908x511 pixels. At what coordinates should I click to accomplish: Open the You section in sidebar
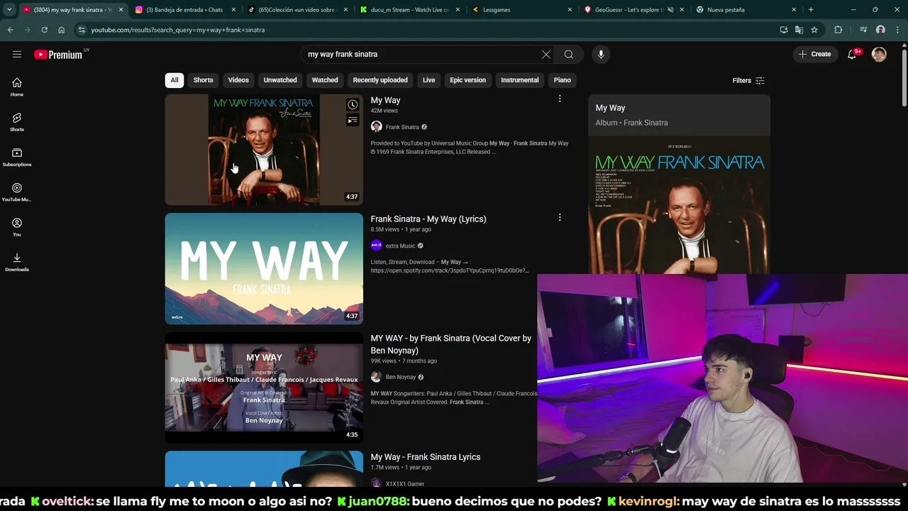[17, 226]
